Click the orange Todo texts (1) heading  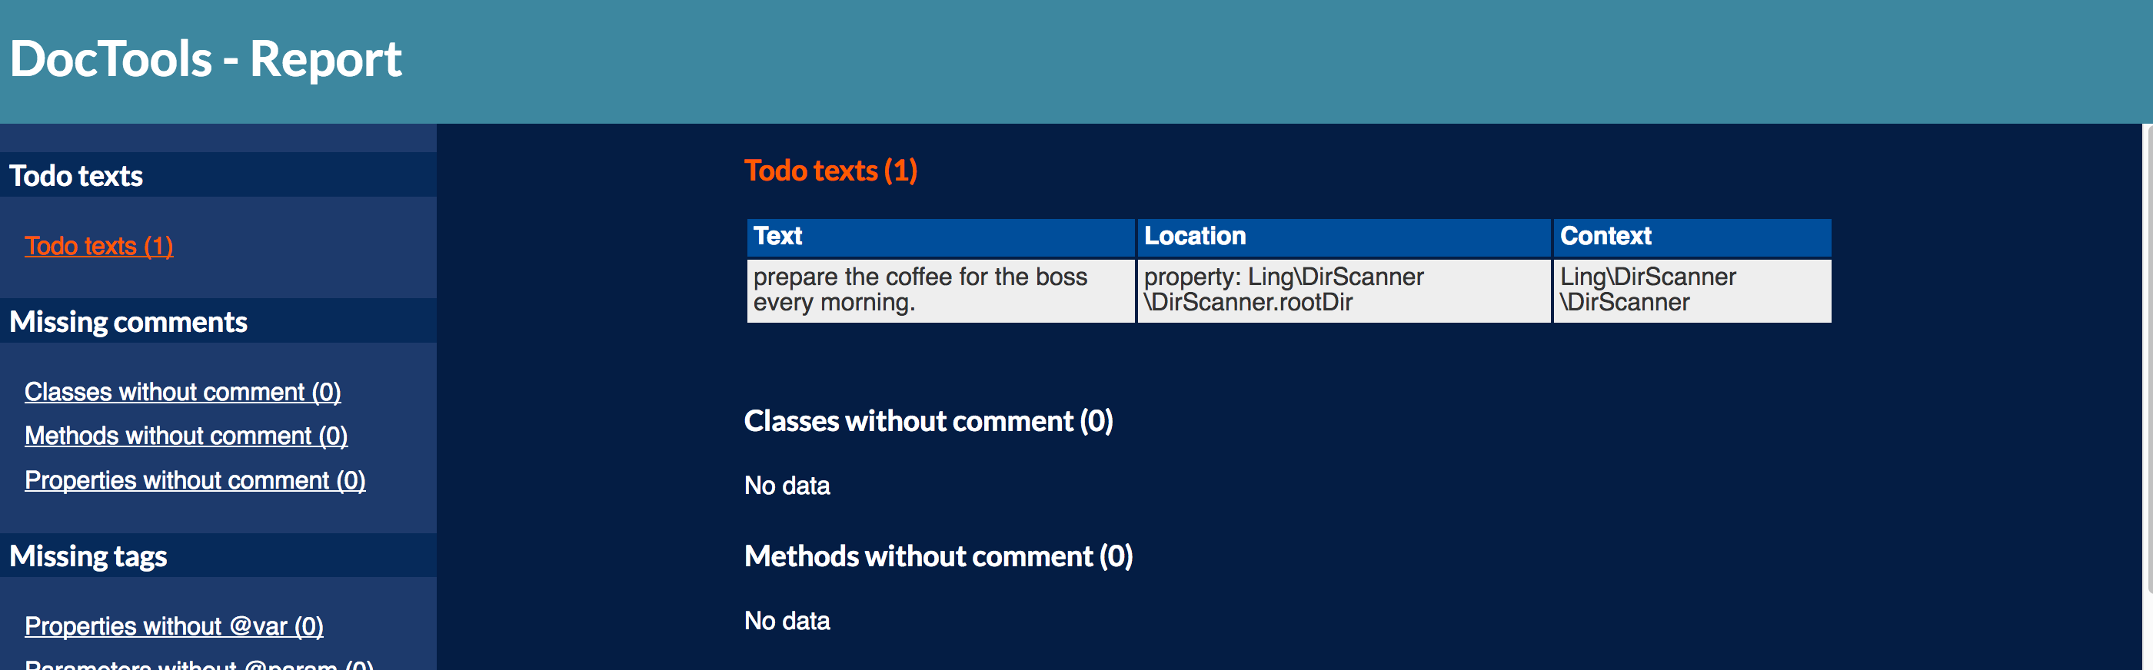832,171
